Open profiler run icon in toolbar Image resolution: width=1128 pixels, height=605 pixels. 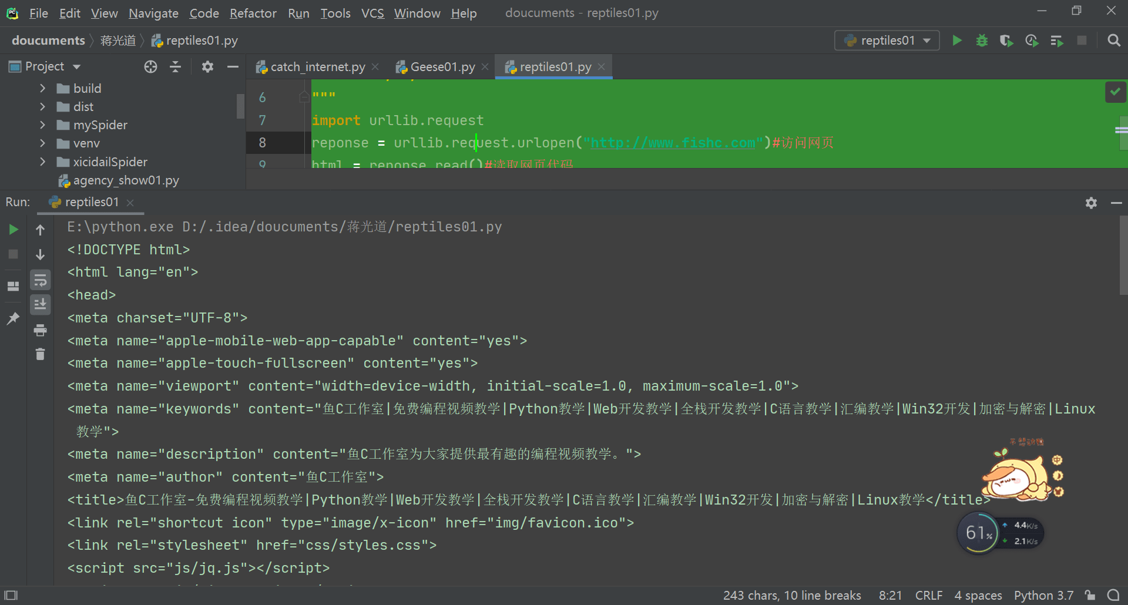click(1032, 41)
